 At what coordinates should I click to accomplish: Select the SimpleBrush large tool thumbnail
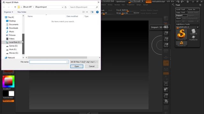(181, 35)
